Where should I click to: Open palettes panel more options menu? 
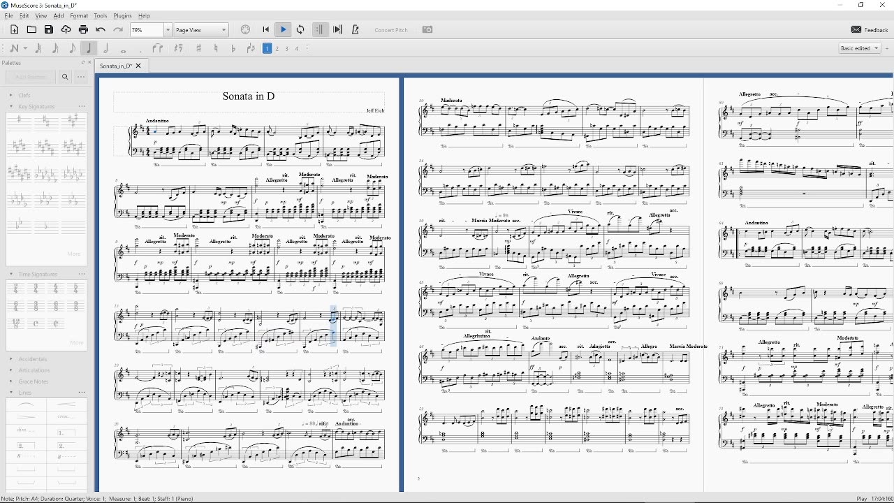tap(81, 77)
